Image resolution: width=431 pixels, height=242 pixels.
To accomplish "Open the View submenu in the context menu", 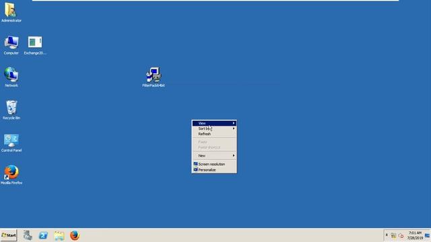I will click(x=214, y=123).
